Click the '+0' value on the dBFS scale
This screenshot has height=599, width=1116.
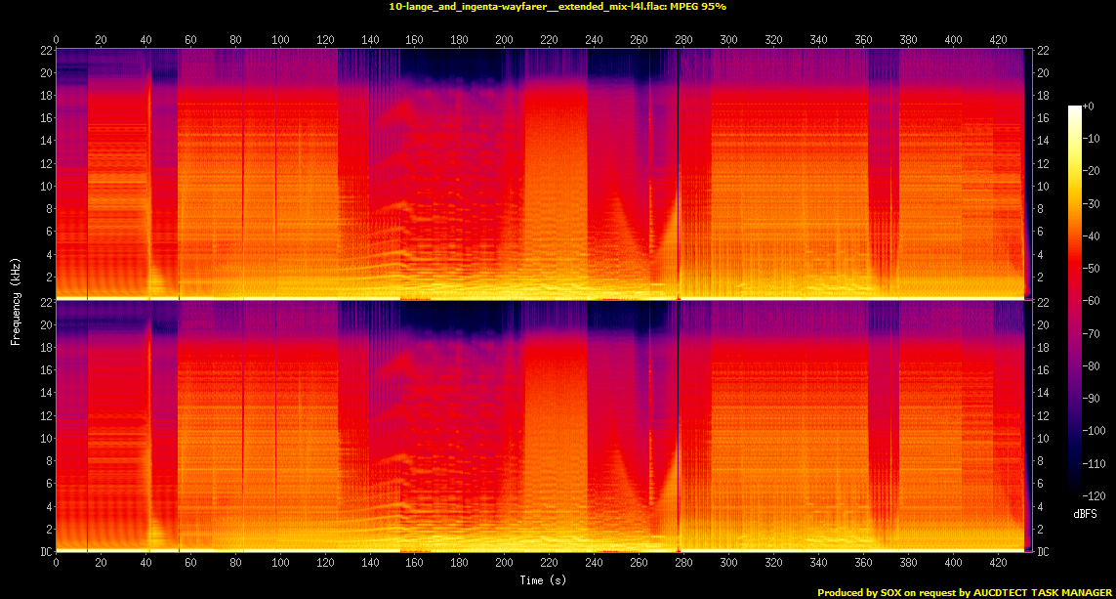(1089, 107)
